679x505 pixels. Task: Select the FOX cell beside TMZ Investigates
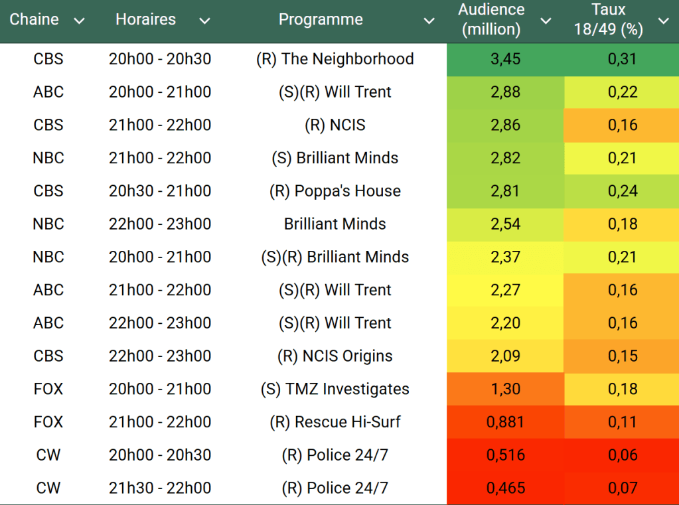pyautogui.click(x=48, y=390)
